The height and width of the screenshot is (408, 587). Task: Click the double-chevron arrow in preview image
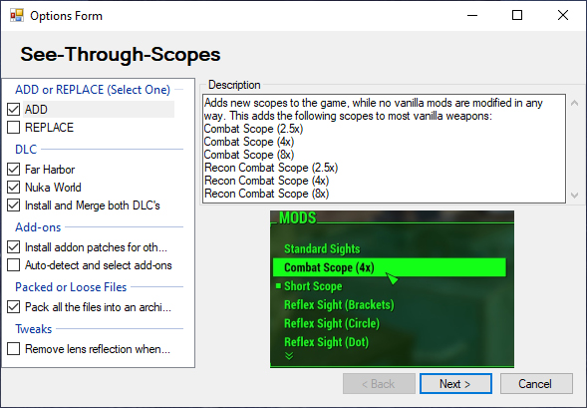pos(289,356)
